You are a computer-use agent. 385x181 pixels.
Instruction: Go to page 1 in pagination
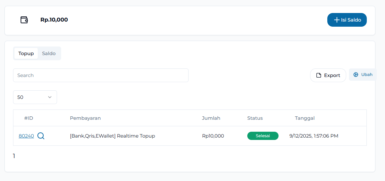pos(14,156)
